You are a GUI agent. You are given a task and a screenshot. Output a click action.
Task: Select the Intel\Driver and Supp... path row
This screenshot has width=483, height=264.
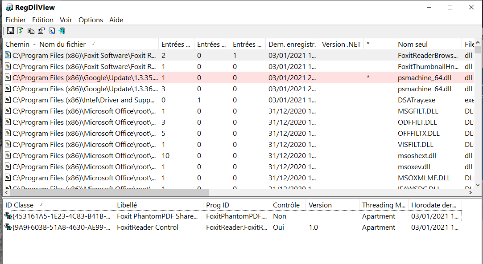pyautogui.click(x=83, y=100)
